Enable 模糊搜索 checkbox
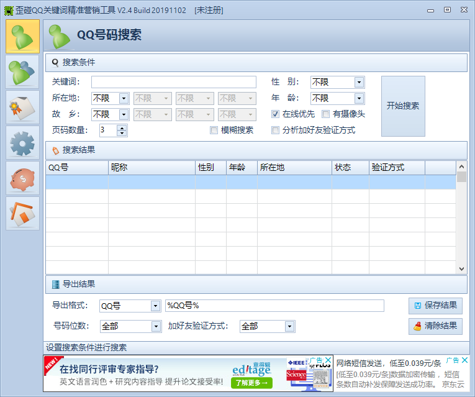The image size is (475, 397). pos(214,130)
